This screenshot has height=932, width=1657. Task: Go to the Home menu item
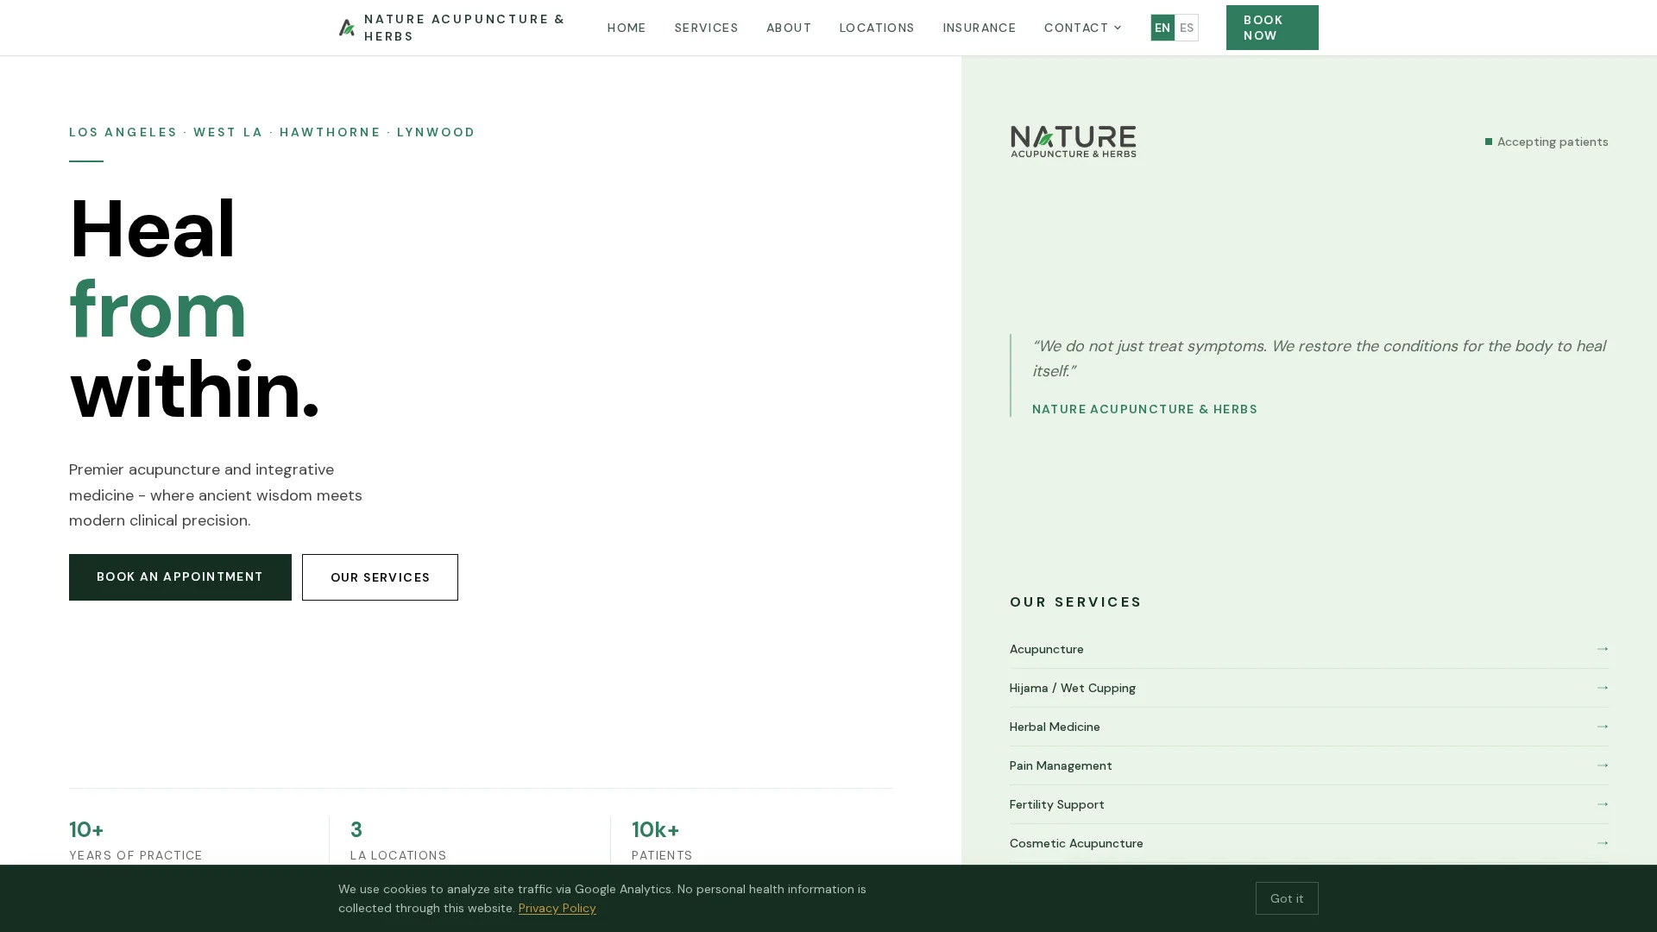[x=627, y=28]
